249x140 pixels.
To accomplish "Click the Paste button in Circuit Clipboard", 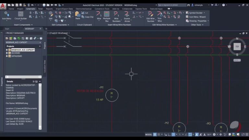I will 78,15.
